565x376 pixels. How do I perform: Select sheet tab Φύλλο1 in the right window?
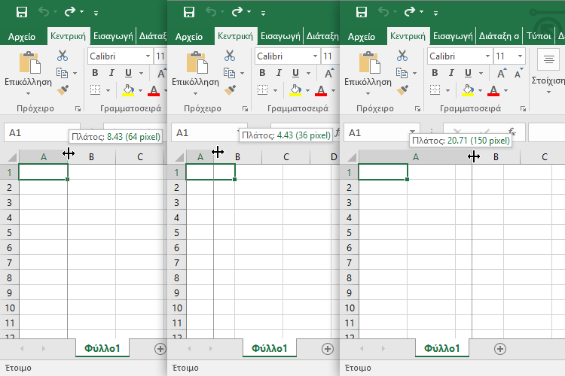click(441, 348)
